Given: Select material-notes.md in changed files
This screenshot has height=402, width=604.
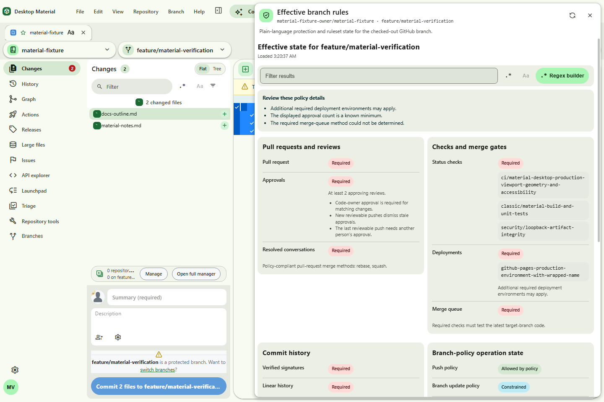Looking at the screenshot, I should point(160,126).
